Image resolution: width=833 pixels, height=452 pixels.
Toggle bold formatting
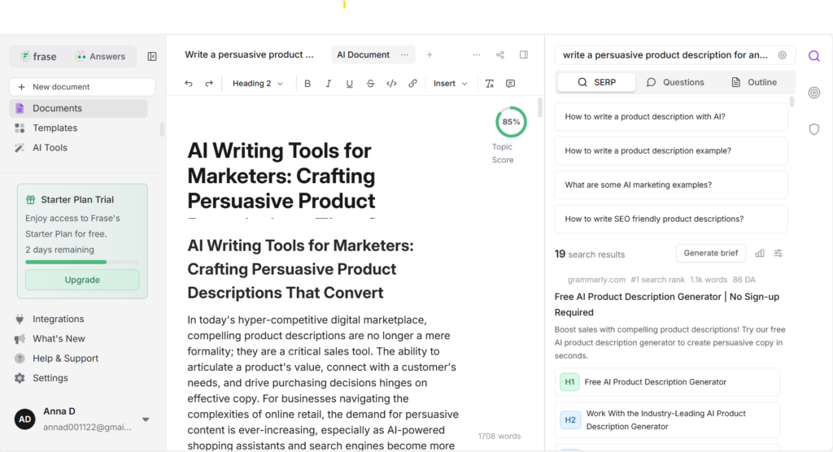pyautogui.click(x=307, y=84)
